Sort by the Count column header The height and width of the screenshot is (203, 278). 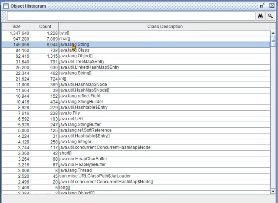pyautogui.click(x=45, y=26)
